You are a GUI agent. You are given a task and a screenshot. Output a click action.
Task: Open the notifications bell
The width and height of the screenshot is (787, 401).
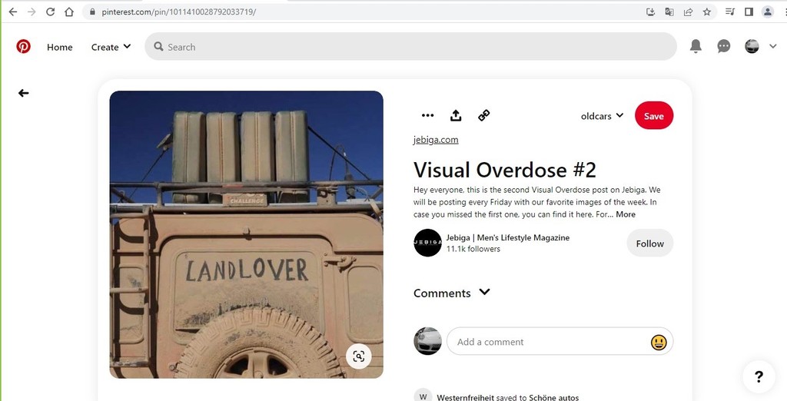pos(695,46)
